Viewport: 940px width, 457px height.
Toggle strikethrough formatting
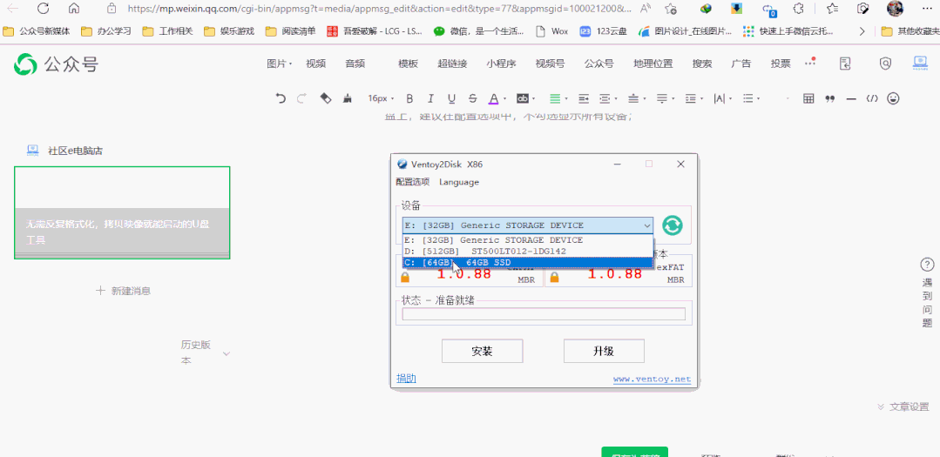click(472, 99)
